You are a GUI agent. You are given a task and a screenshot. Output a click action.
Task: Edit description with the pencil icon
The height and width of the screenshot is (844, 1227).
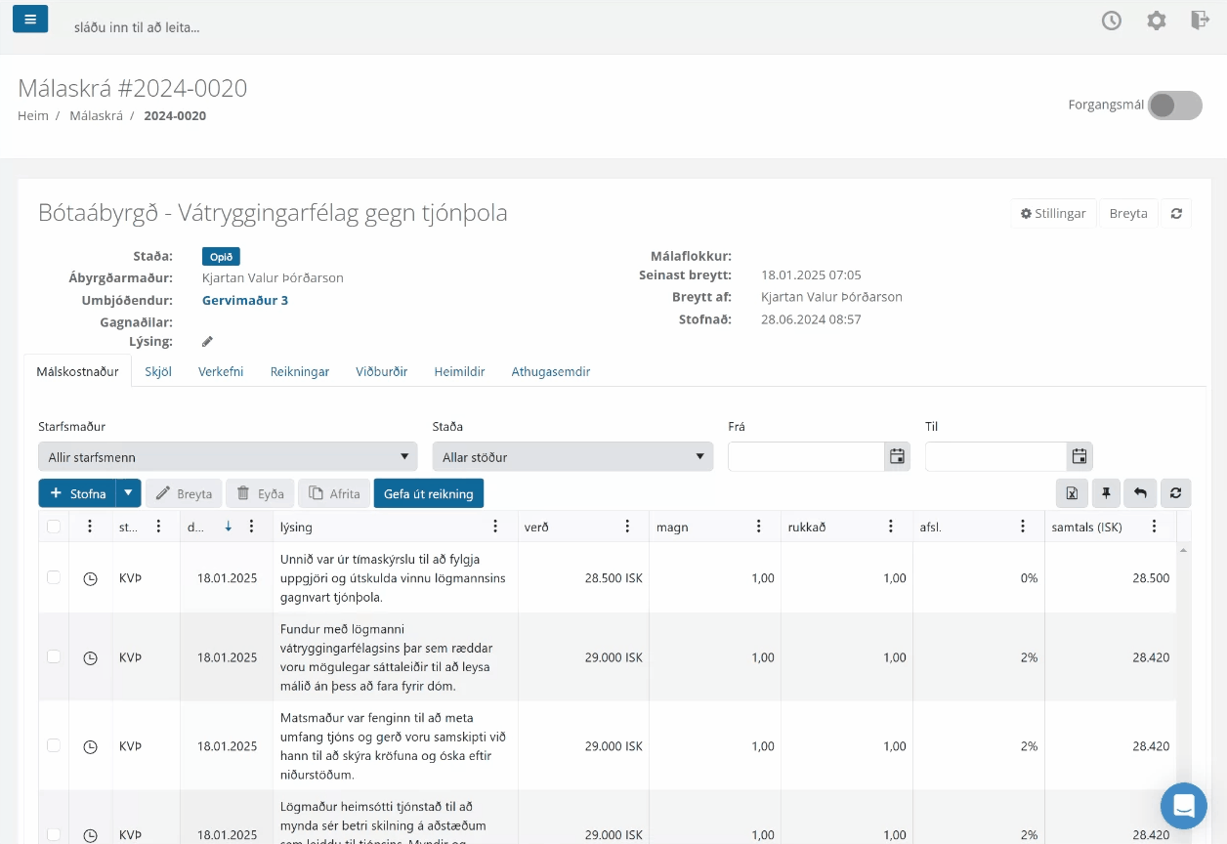click(207, 342)
